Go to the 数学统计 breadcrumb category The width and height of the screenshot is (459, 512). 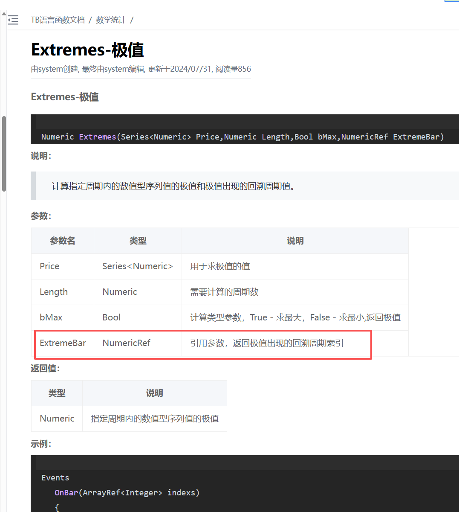111,20
